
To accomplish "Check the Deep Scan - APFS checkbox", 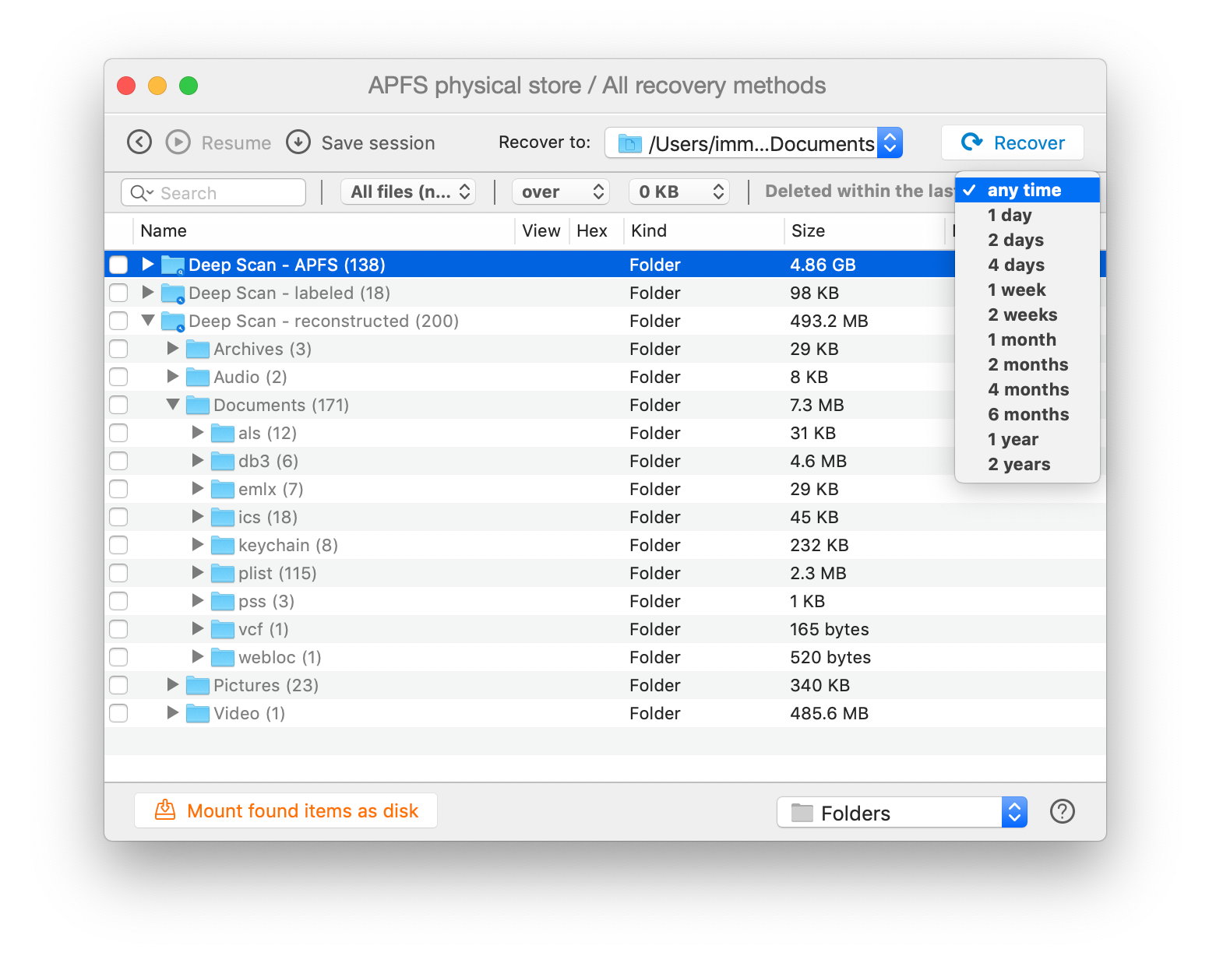I will coord(118,265).
